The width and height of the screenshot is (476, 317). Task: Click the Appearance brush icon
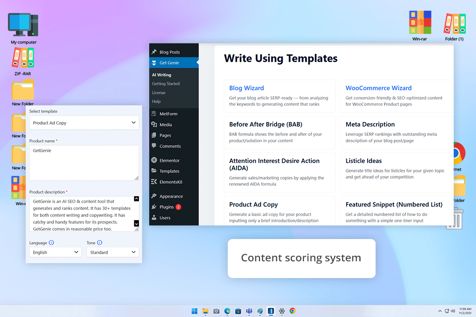[154, 196]
